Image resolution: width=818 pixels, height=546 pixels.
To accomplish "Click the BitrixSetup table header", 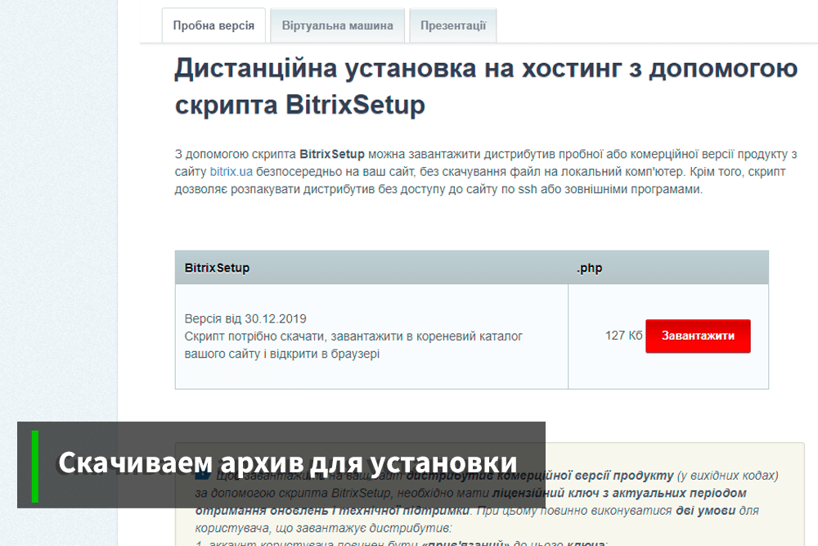I will coord(217,268).
